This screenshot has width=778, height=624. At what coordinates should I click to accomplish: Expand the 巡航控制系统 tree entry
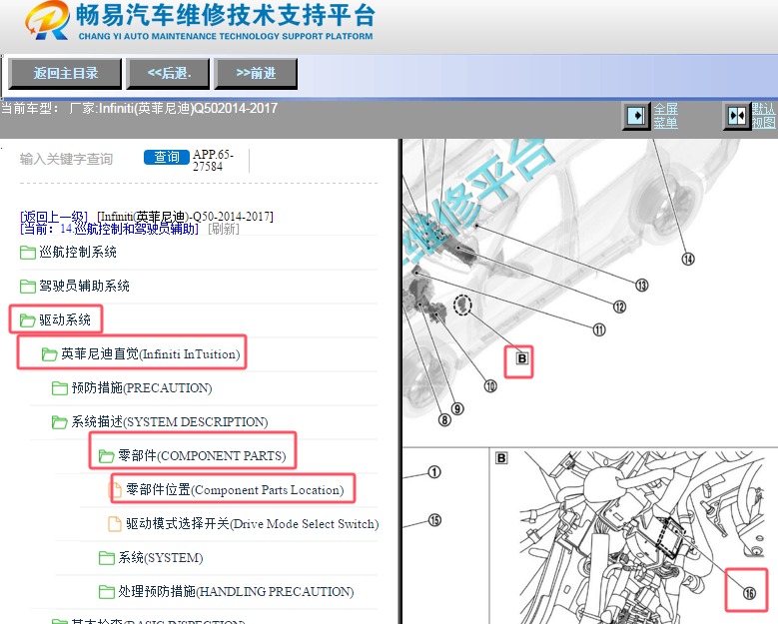[x=78, y=252]
